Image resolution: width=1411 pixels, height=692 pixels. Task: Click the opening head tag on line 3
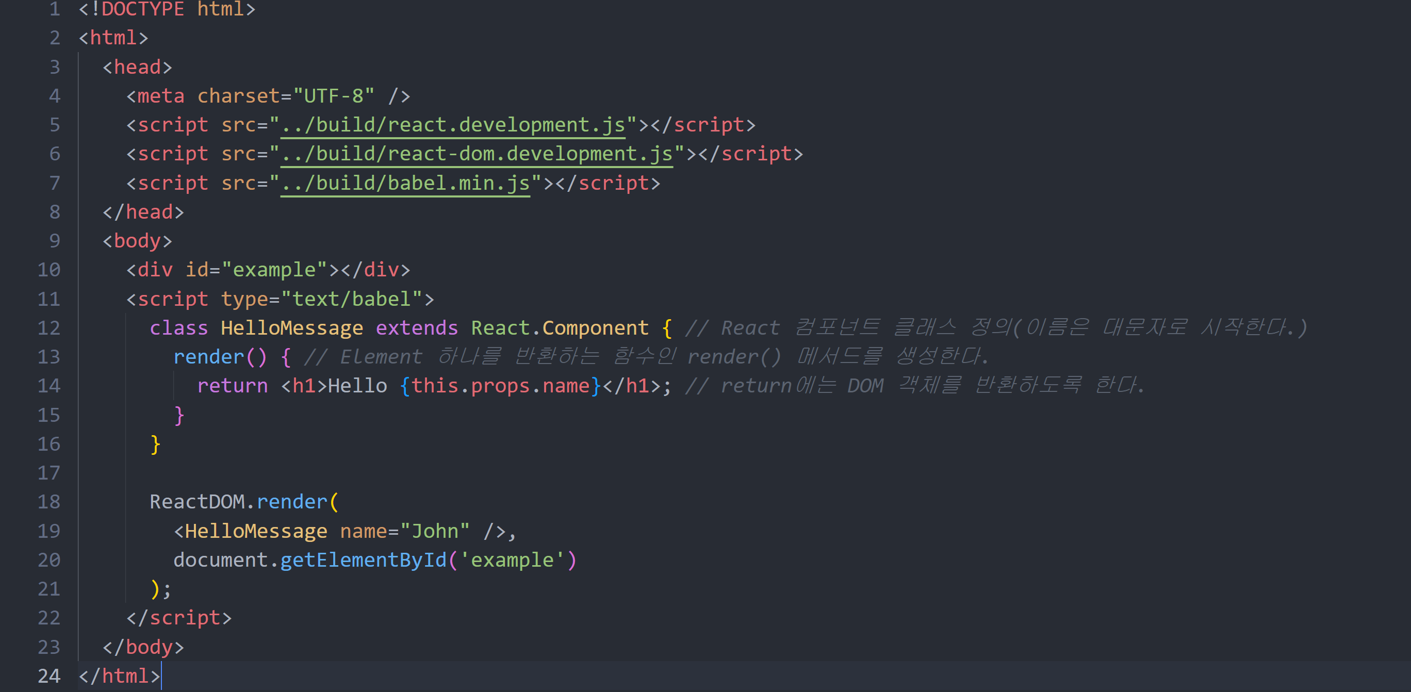137,68
